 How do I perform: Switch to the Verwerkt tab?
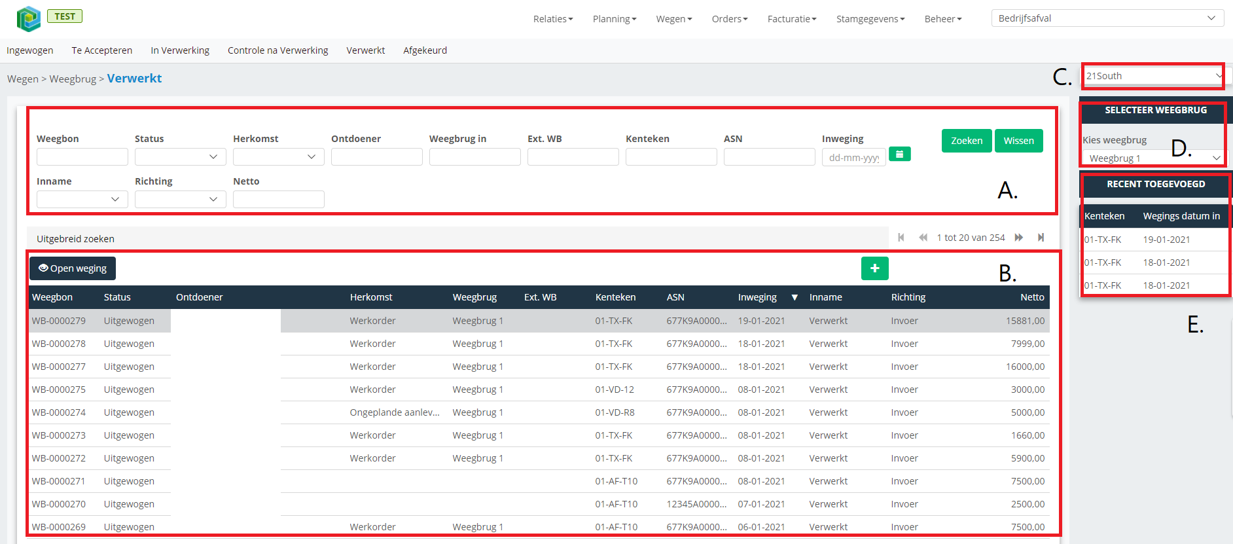(x=366, y=50)
